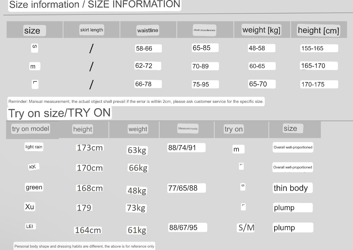Click the 179 height entry for Xu

click(x=84, y=208)
